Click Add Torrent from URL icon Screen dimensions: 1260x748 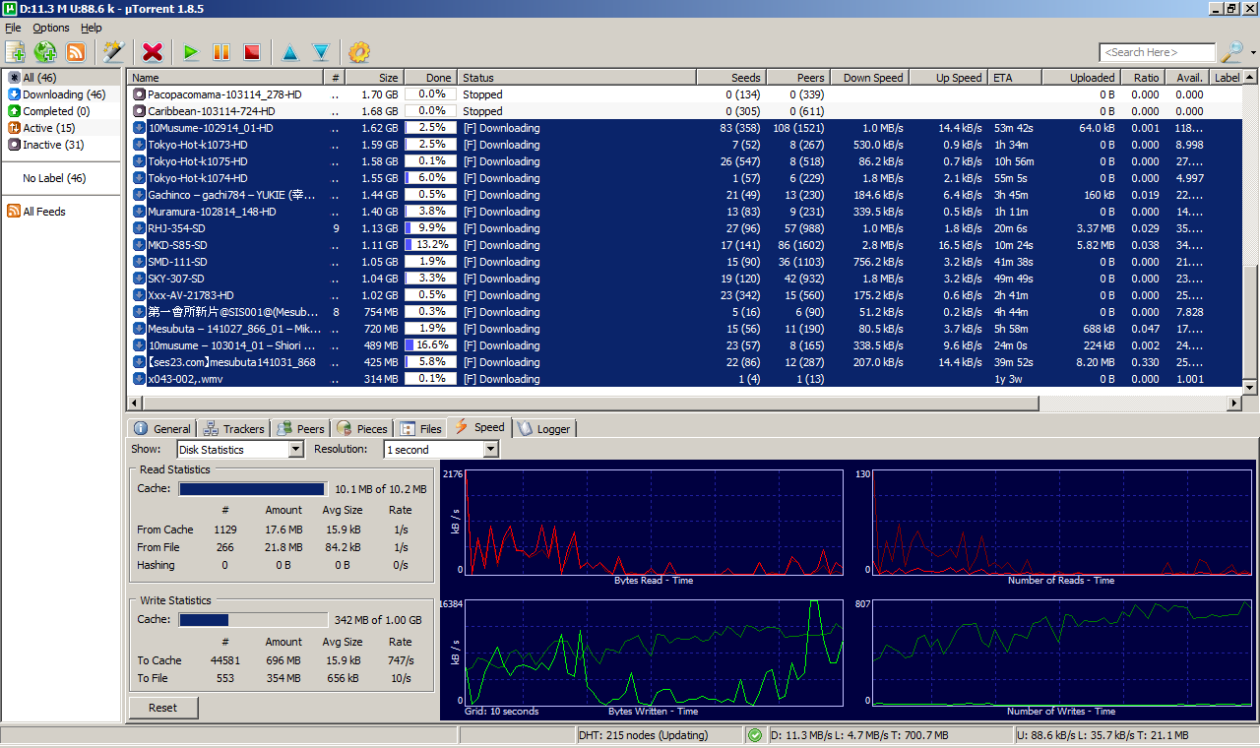pyautogui.click(x=45, y=52)
